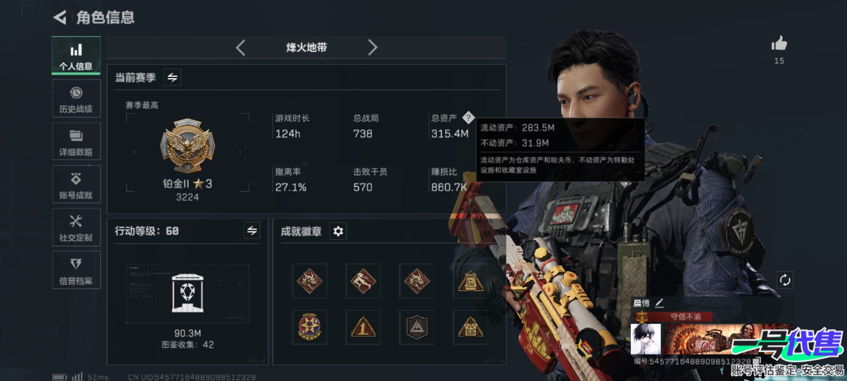Open the 个人信息 sidebar tab
This screenshot has width=847, height=381.
point(76,55)
